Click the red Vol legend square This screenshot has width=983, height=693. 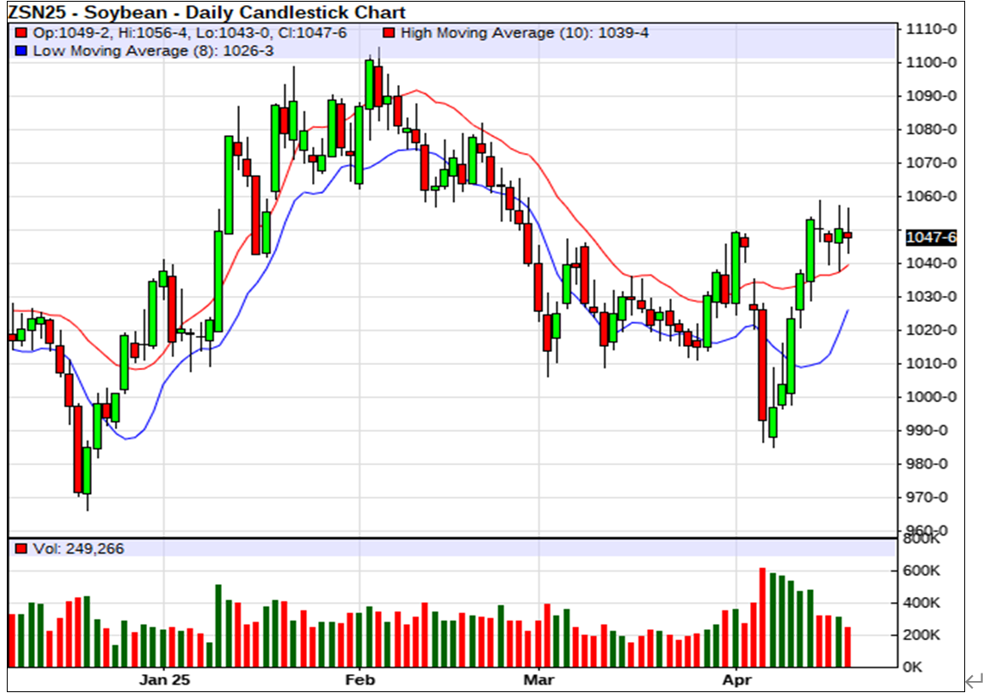tap(21, 549)
